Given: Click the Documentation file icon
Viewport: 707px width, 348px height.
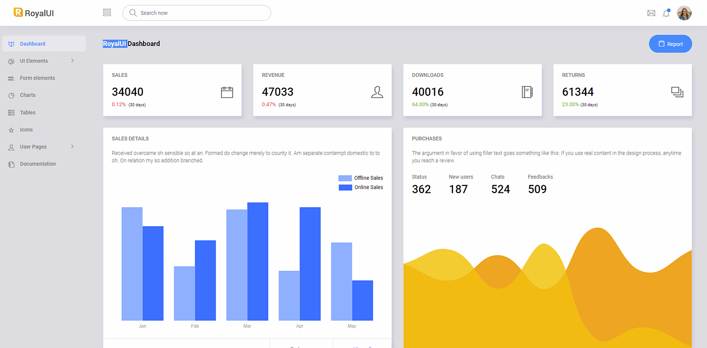Looking at the screenshot, I should (11, 164).
